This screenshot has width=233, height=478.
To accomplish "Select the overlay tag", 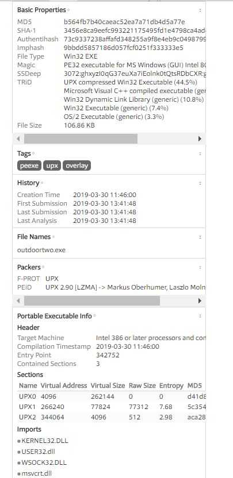I will (77, 165).
